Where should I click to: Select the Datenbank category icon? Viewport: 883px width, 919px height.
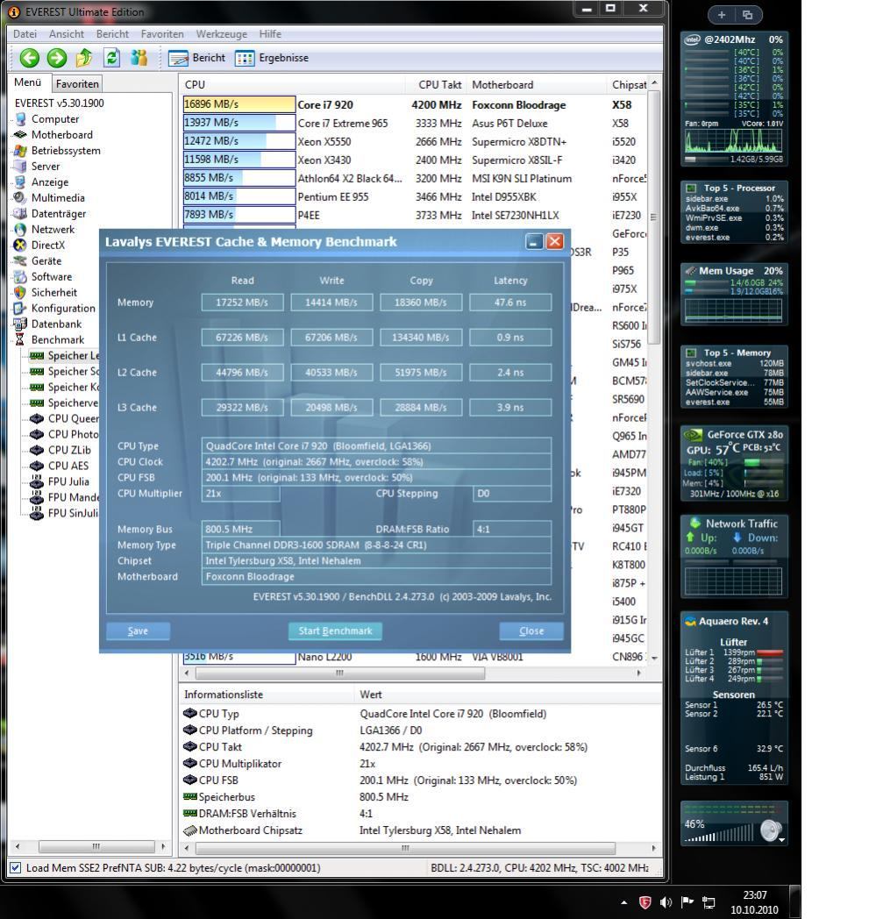tap(20, 324)
